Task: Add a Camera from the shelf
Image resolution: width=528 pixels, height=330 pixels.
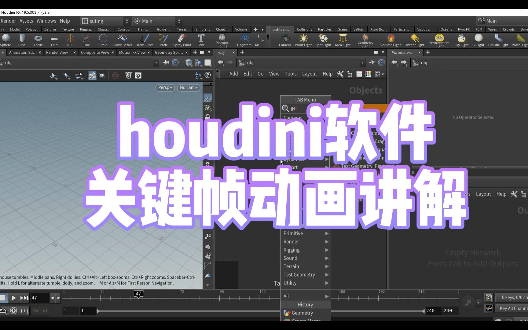Action: (285, 40)
